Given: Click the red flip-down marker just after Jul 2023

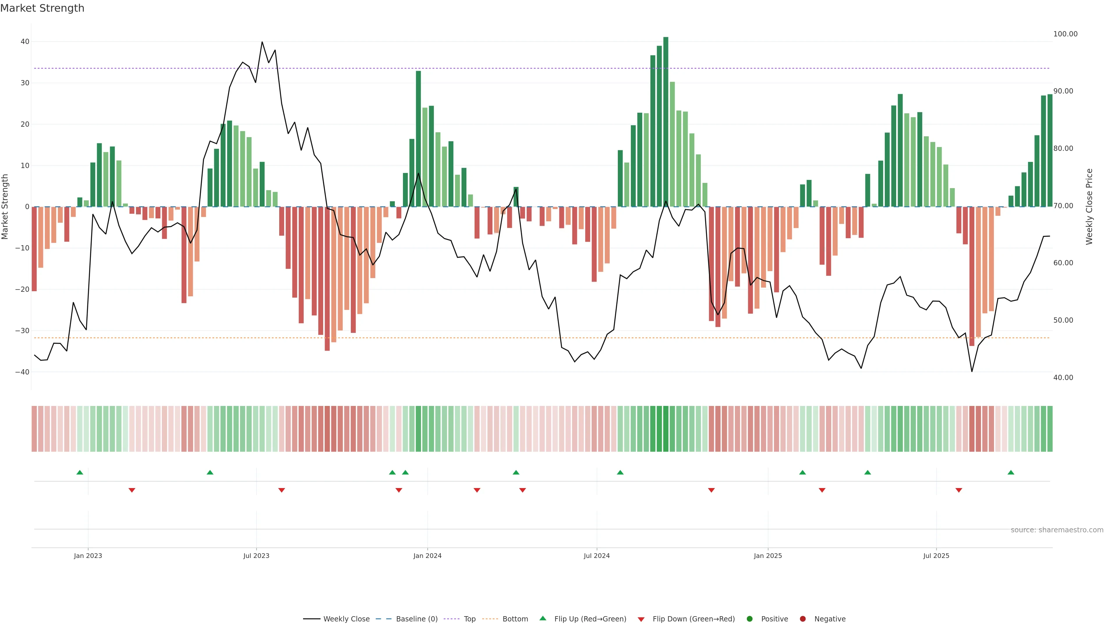Looking at the screenshot, I should coord(282,490).
